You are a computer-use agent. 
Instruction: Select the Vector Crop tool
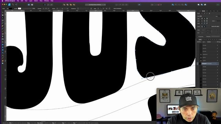coord(3,42)
